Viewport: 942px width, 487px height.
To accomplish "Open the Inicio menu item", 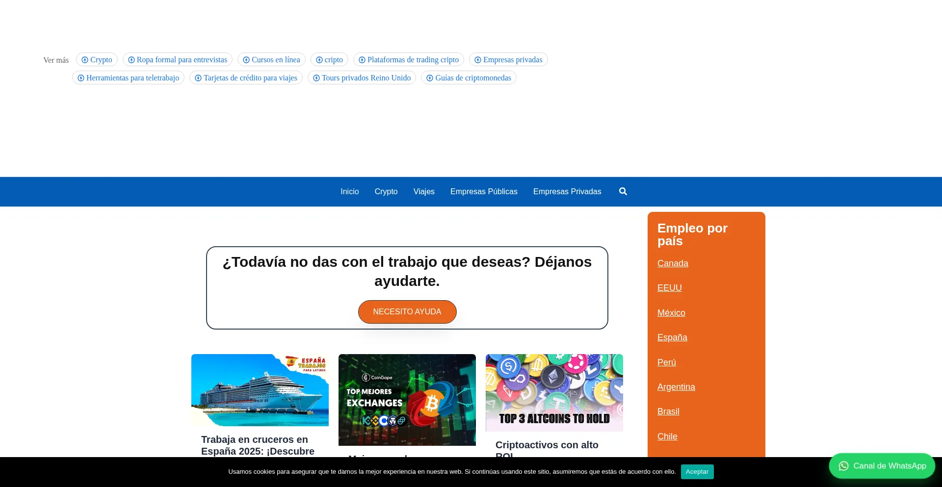I will (349, 191).
